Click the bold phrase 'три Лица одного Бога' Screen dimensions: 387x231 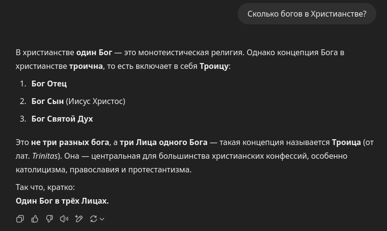coord(164,143)
